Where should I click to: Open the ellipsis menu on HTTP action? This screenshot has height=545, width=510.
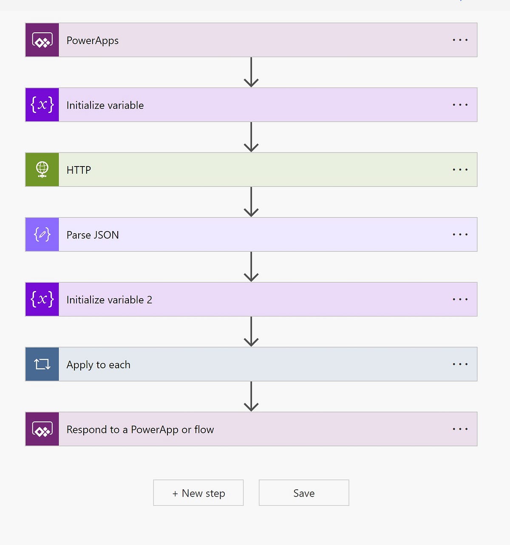460,169
